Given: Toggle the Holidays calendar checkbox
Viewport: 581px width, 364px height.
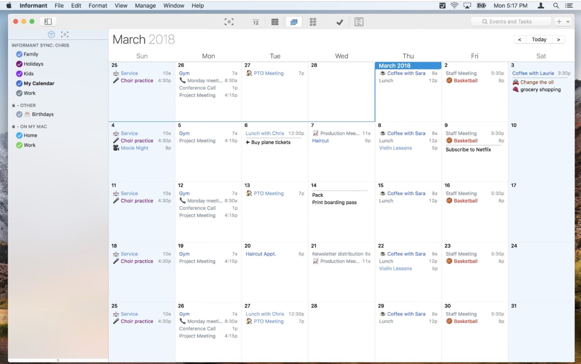Looking at the screenshot, I should [x=19, y=64].
